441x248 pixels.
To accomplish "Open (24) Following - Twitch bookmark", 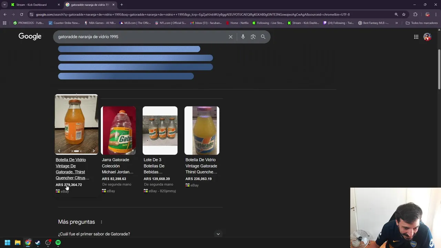I will pyautogui.click(x=339, y=23).
